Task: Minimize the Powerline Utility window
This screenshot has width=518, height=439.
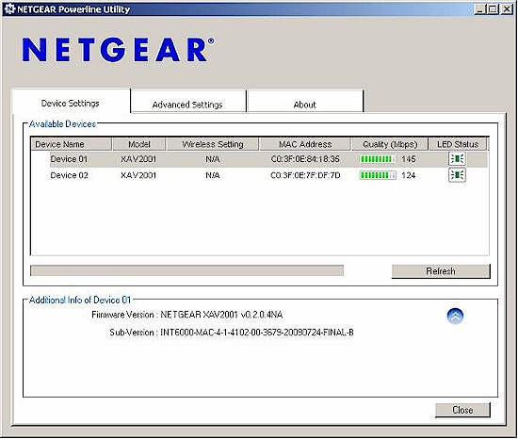Action: tap(479, 8)
